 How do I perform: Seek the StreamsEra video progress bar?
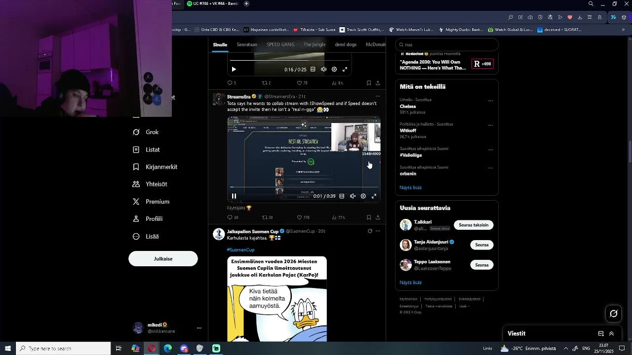[304, 187]
